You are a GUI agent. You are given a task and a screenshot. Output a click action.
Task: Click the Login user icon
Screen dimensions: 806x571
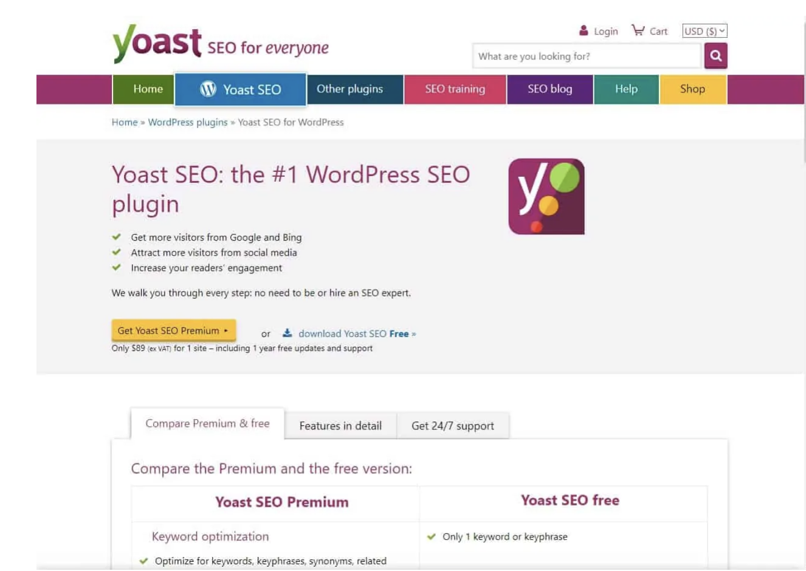coord(584,30)
